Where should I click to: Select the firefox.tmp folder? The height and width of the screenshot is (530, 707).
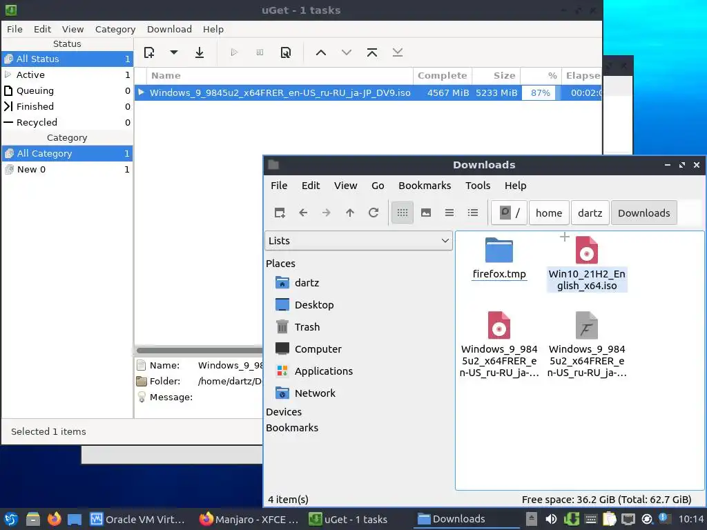click(x=499, y=259)
